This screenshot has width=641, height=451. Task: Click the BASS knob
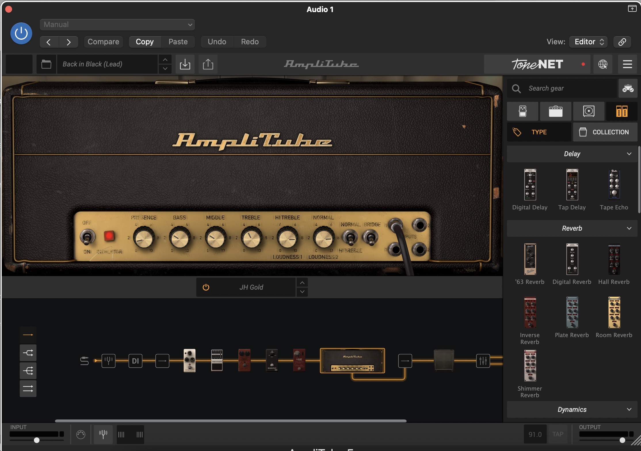[x=180, y=238]
